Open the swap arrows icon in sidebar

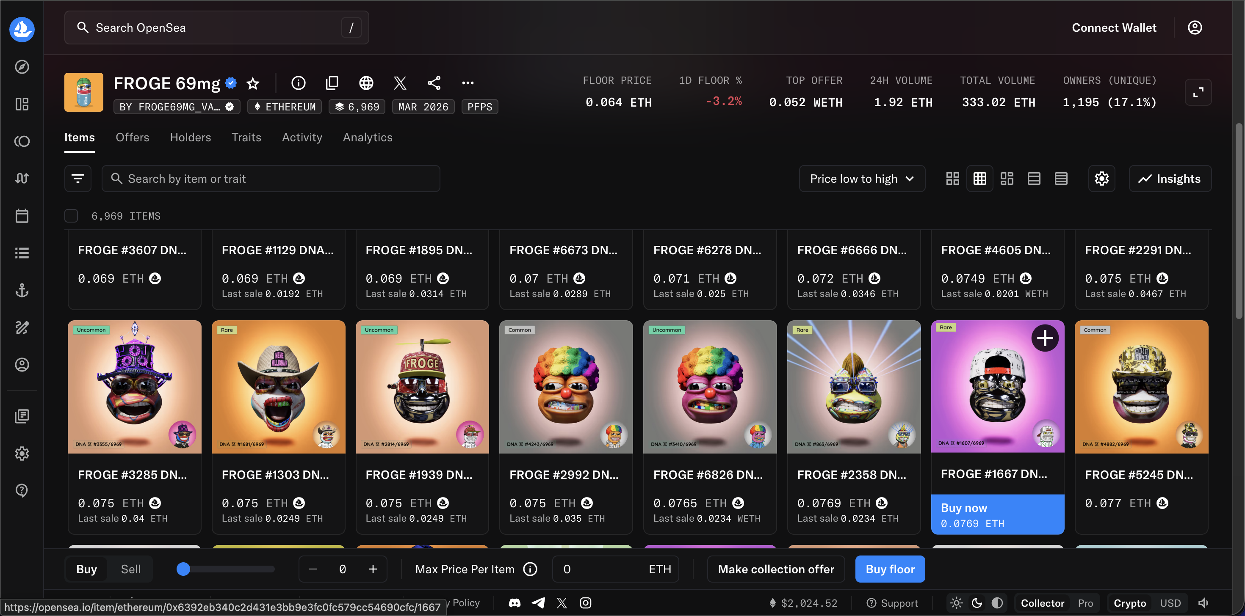[x=22, y=179]
